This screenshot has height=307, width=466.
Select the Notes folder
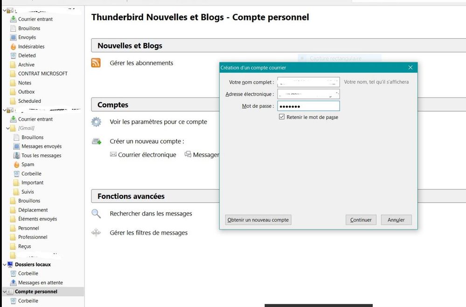(25, 83)
